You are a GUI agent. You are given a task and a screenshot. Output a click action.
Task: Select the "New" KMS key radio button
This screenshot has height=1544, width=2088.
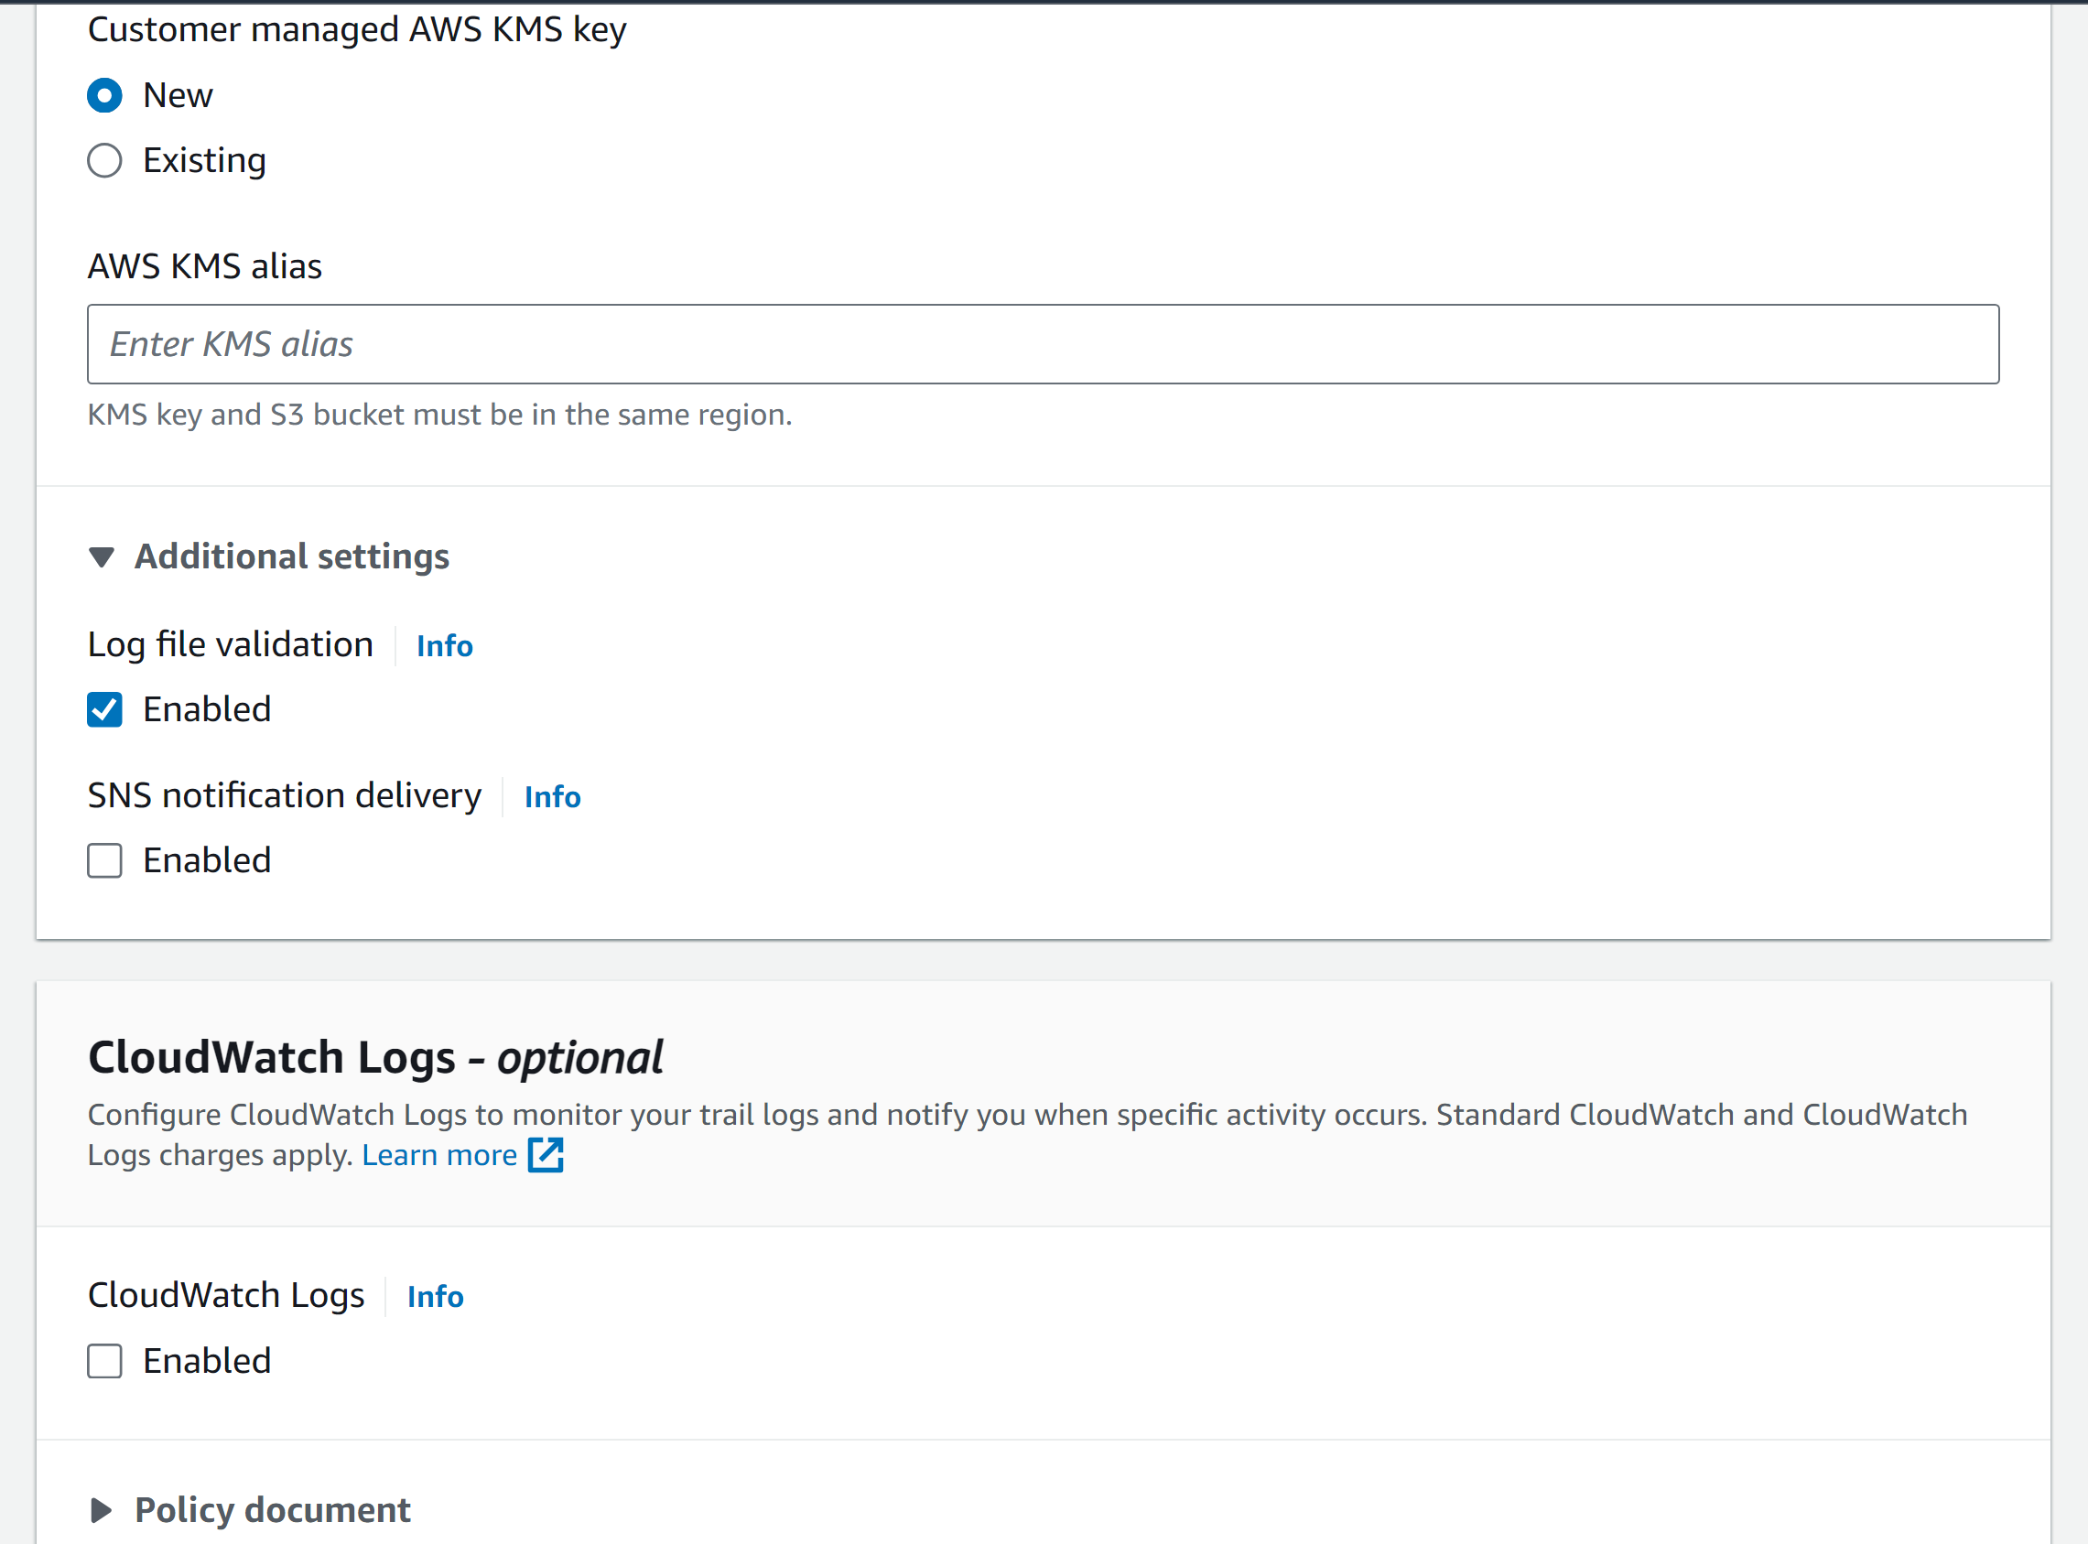(x=104, y=95)
